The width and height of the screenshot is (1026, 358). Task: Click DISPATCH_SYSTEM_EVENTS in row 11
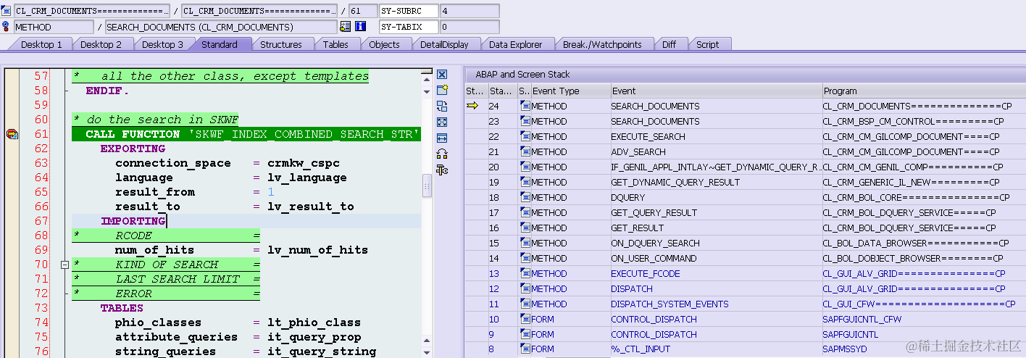670,304
